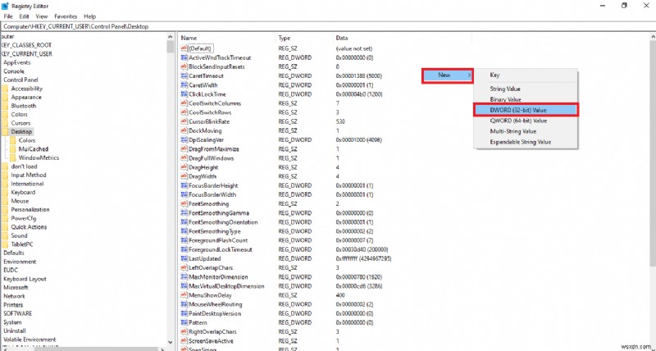Click the LeftOverlapChars value name
This screenshot has height=351, width=656.
pyautogui.click(x=211, y=267)
